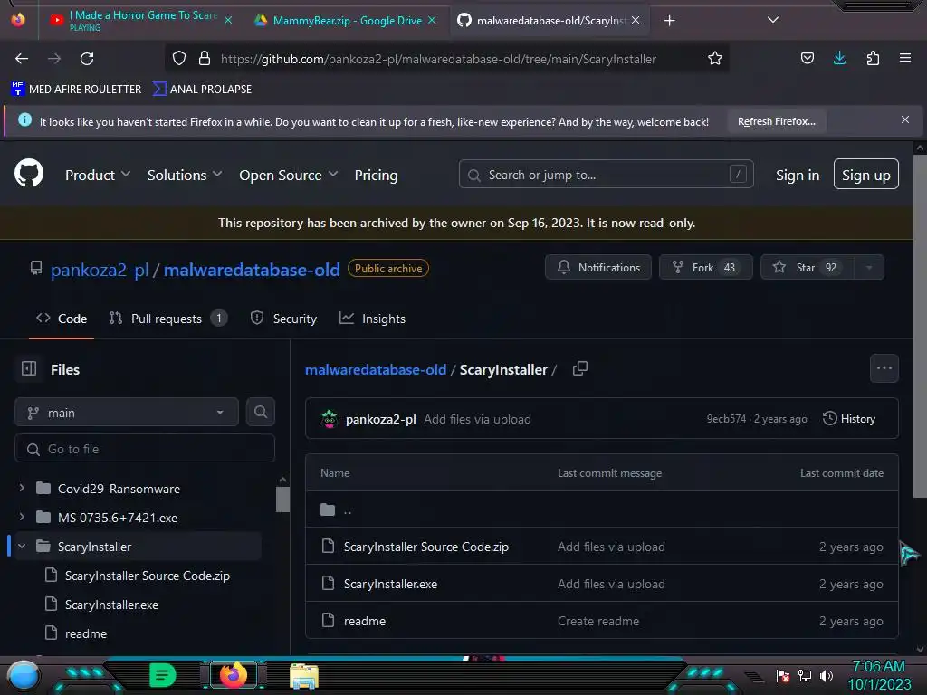The image size is (927, 695).
Task: Open File Explorer in the taskbar
Action: 304,675
